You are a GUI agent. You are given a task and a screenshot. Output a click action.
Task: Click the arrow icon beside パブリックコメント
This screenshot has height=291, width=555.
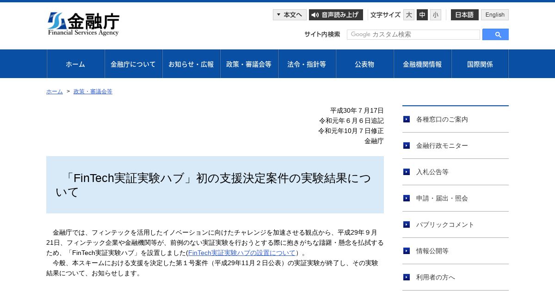pos(407,224)
